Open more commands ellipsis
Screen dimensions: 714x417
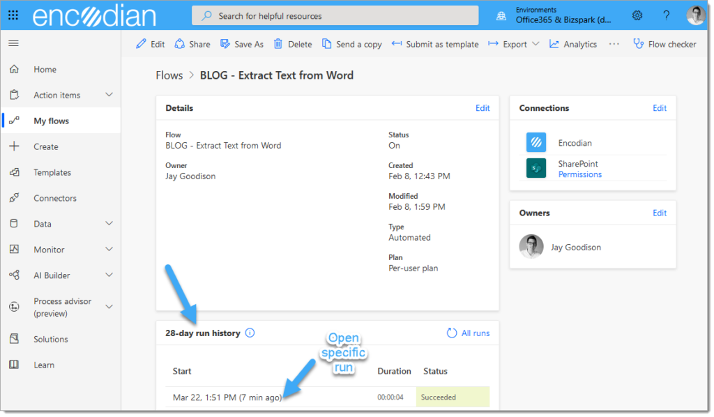(614, 44)
